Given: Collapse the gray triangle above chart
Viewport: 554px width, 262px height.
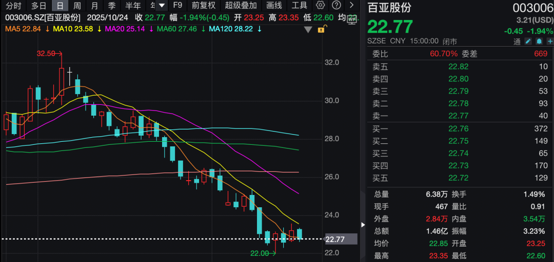Looking at the screenshot, I should click(308, 30).
